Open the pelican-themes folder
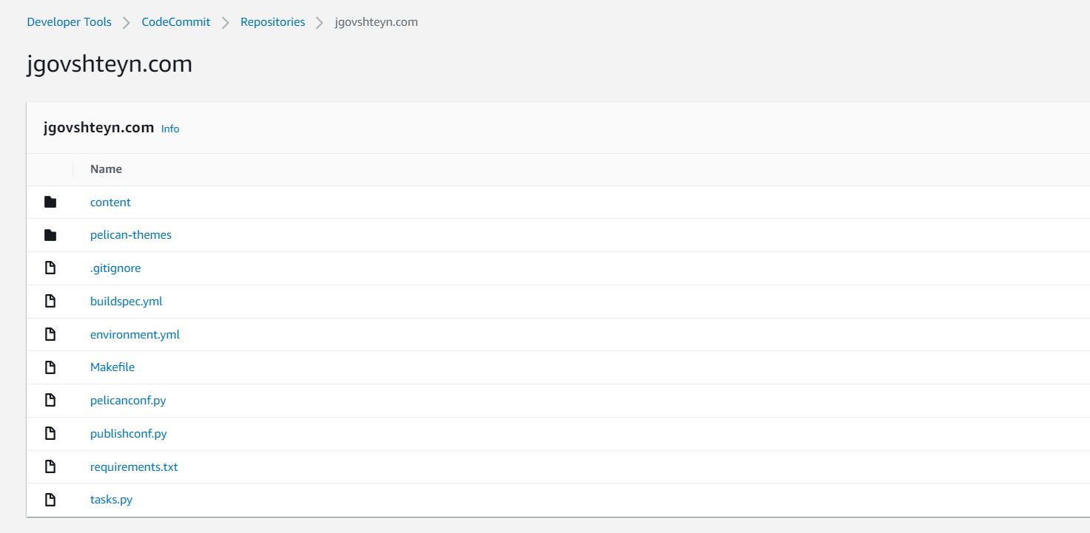 (x=131, y=235)
